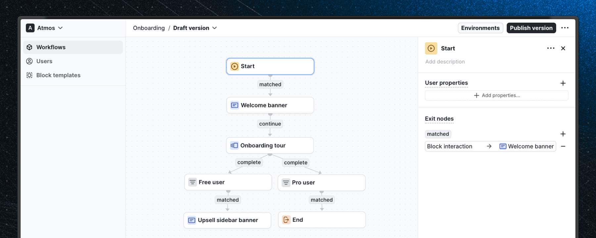Click the Publish version button
The height and width of the screenshot is (238, 596).
(x=531, y=28)
